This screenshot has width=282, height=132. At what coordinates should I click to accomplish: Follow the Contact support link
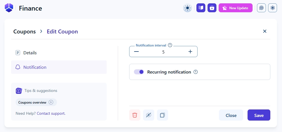point(51,113)
